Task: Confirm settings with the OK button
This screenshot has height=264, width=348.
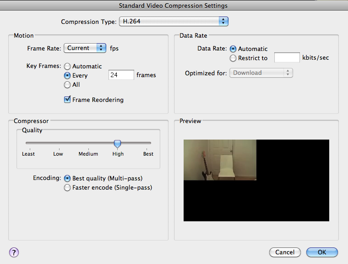Action: pos(322,252)
